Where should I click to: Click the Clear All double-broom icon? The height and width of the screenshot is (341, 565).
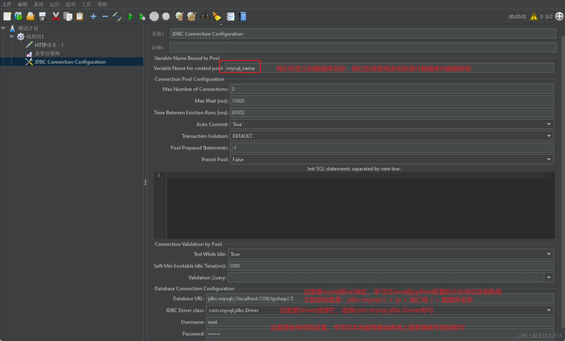tap(191, 16)
